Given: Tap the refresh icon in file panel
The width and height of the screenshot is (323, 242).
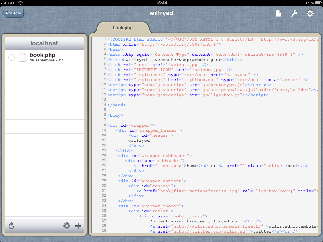Looking at the screenshot, I should [x=12, y=226].
